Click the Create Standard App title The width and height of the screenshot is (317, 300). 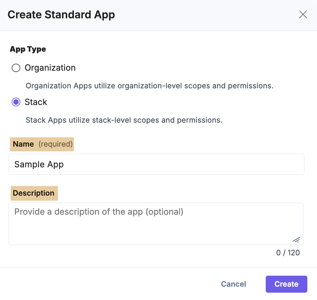click(x=61, y=15)
